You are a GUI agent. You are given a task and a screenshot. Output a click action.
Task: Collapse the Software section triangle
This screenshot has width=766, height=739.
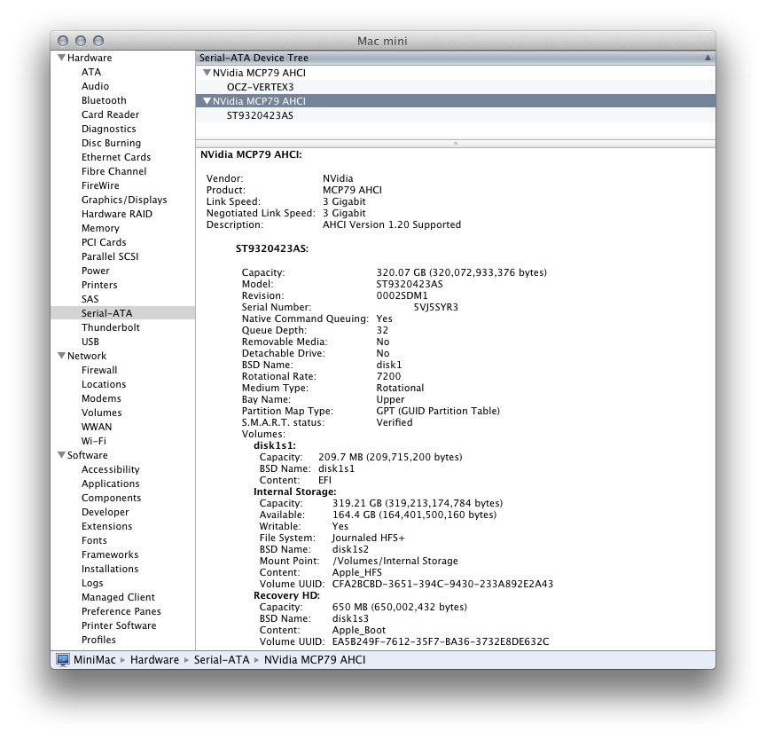(x=61, y=455)
